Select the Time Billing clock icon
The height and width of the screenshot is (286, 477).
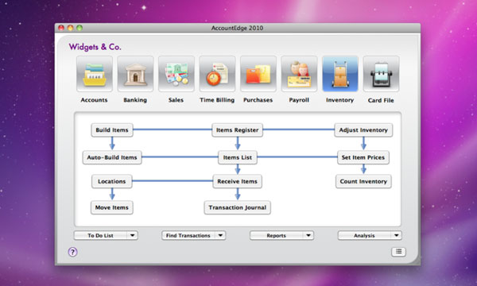tap(217, 74)
